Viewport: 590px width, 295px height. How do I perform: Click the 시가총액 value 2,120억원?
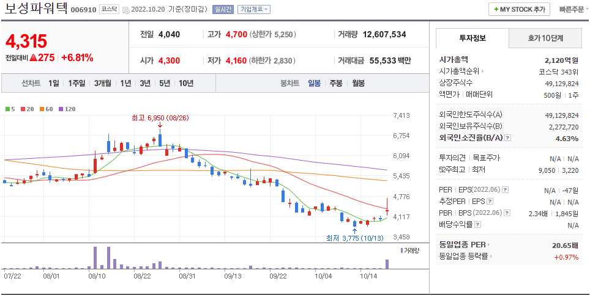click(x=561, y=60)
